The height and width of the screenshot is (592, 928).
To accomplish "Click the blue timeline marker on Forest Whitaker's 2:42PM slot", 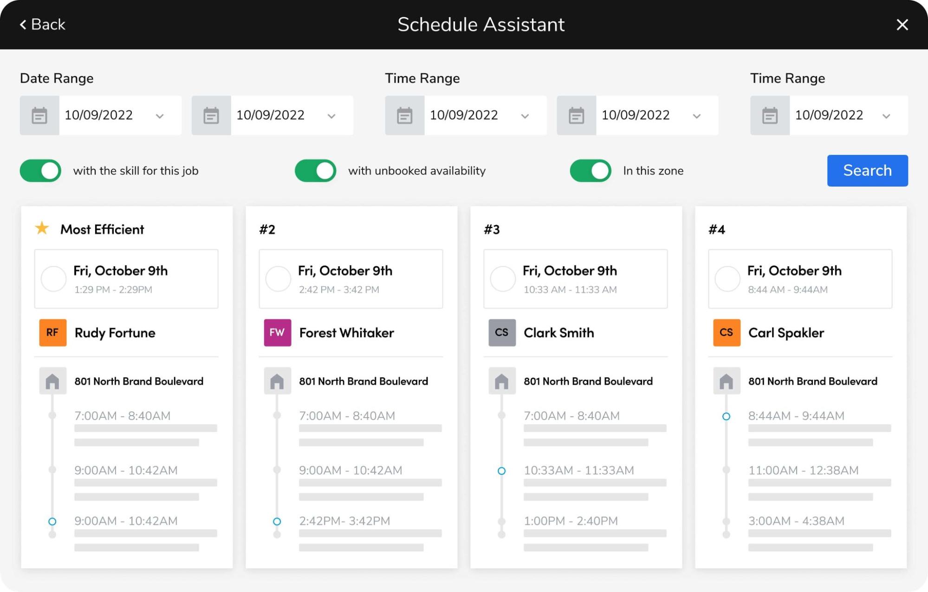I will 278,521.
